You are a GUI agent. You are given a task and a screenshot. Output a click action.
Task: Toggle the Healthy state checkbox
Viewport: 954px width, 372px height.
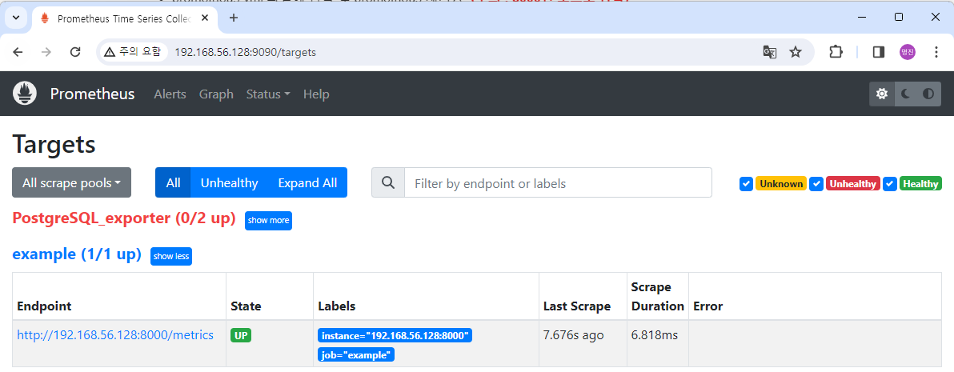tap(890, 183)
